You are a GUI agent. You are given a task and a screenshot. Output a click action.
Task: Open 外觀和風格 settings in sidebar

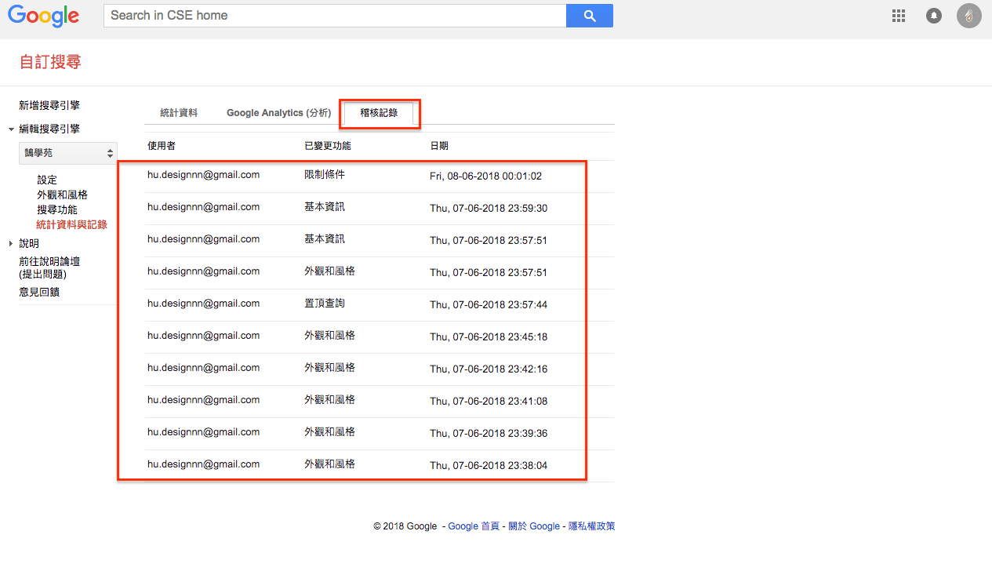pyautogui.click(x=63, y=194)
